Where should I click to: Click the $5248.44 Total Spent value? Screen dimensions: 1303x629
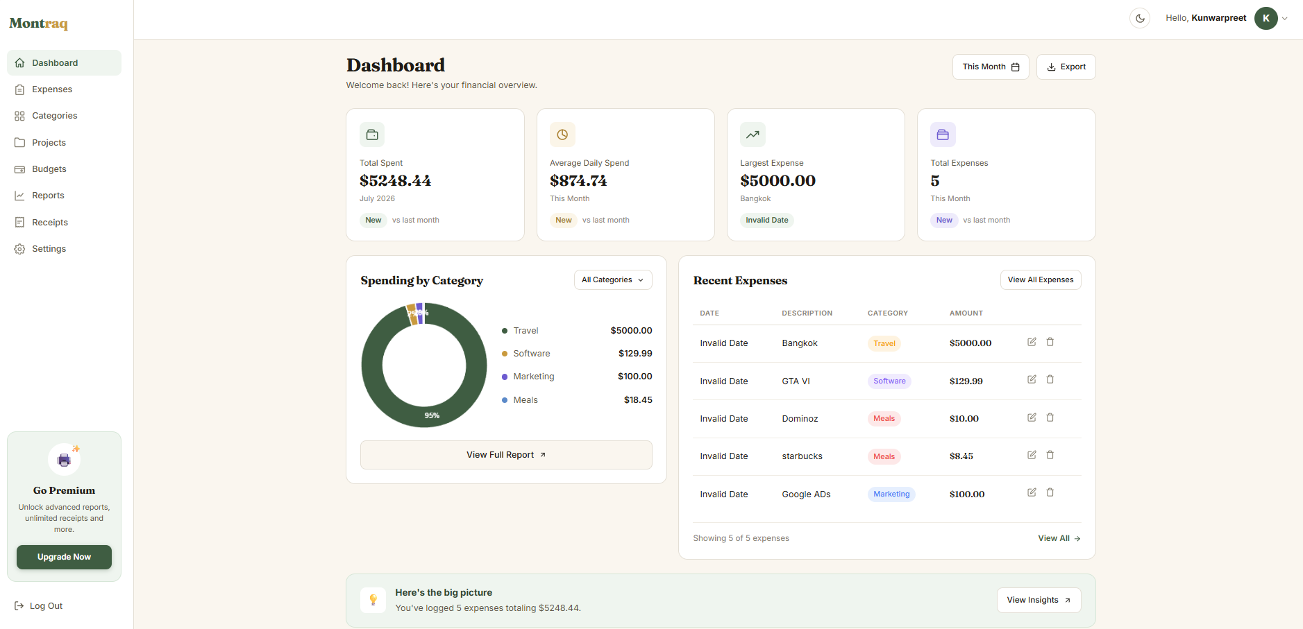coord(395,180)
